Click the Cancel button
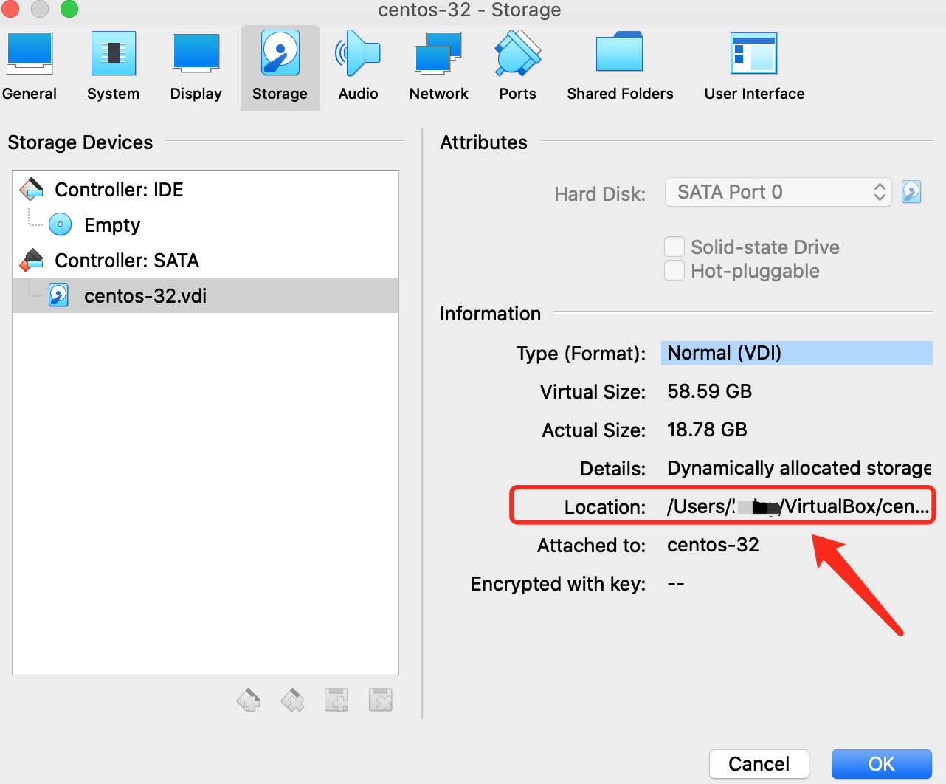The image size is (946, 784). click(x=759, y=763)
